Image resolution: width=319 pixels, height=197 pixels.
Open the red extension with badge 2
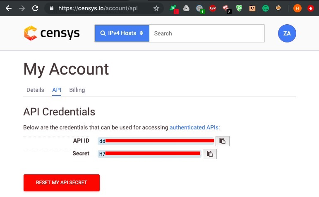click(x=227, y=9)
